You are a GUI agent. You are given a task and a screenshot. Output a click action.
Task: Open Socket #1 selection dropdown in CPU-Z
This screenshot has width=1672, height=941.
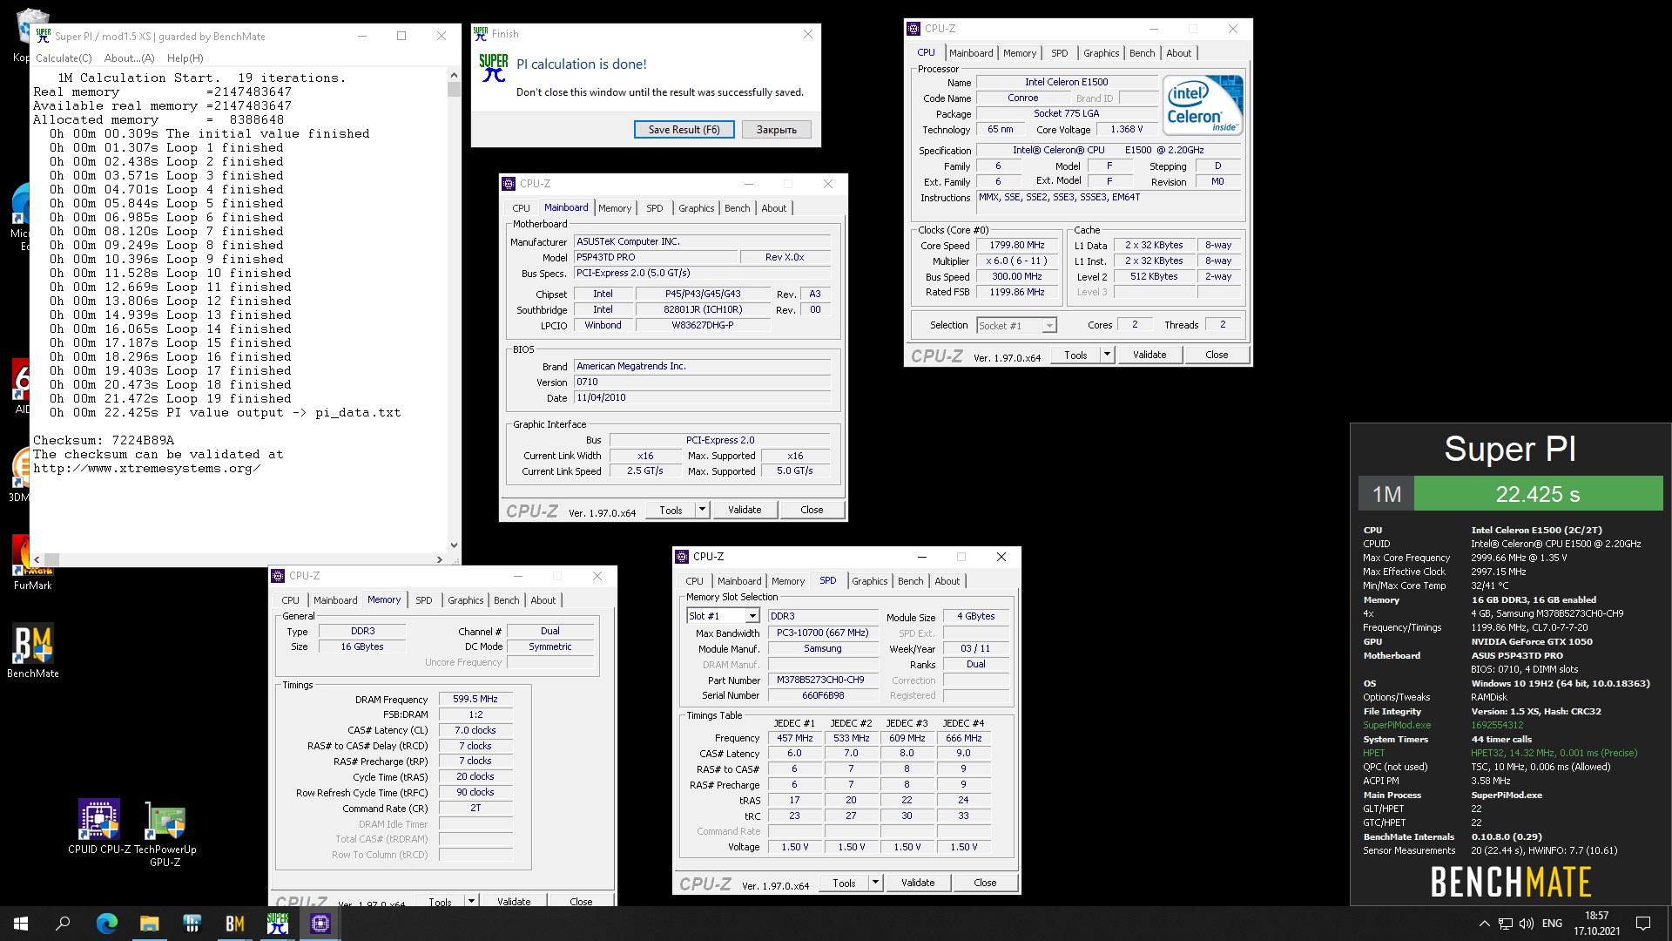(1015, 326)
